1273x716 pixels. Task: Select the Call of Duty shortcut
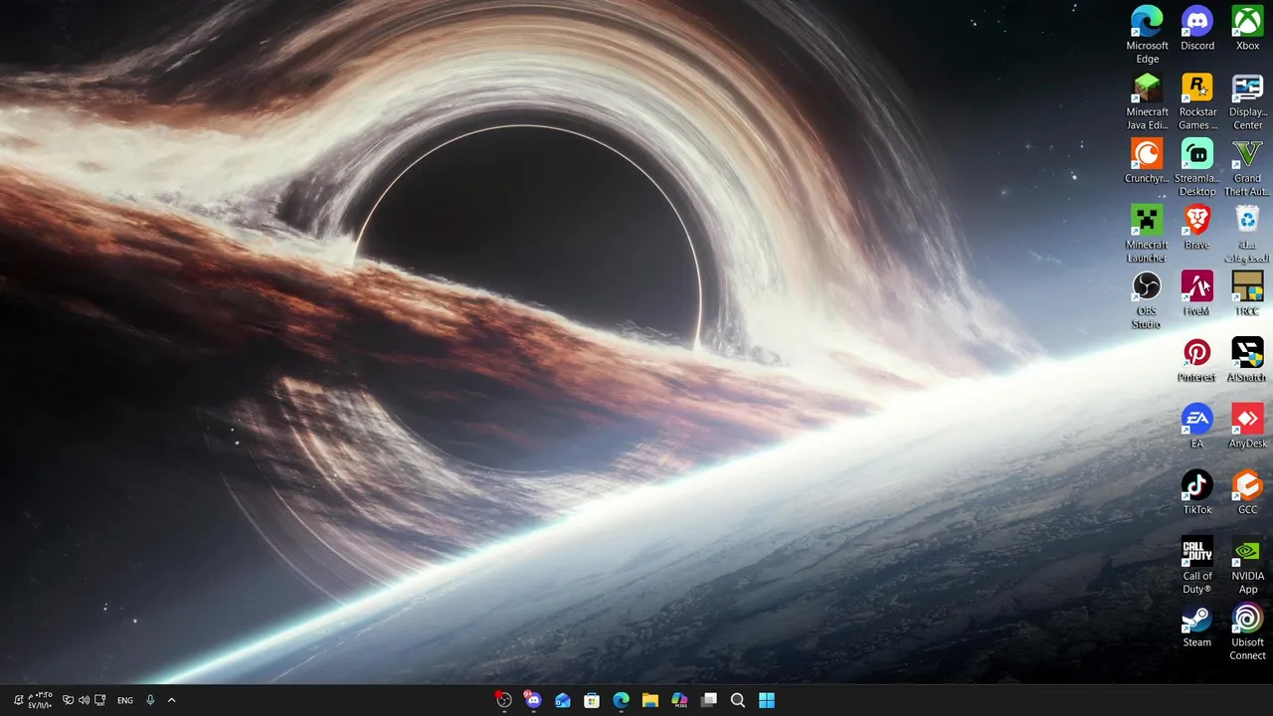pos(1197,565)
